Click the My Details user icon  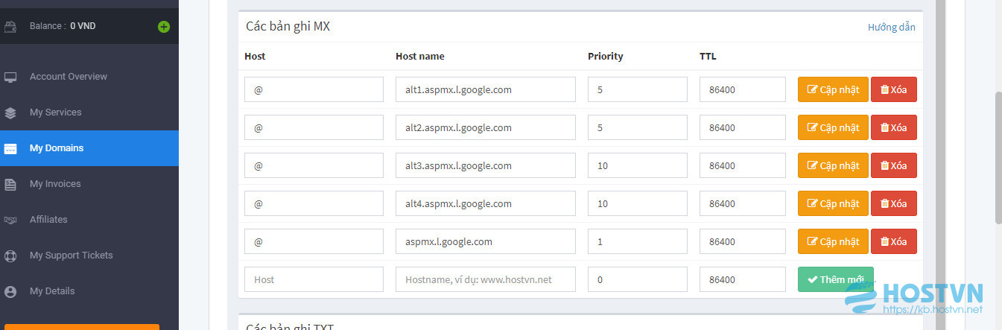(10, 291)
